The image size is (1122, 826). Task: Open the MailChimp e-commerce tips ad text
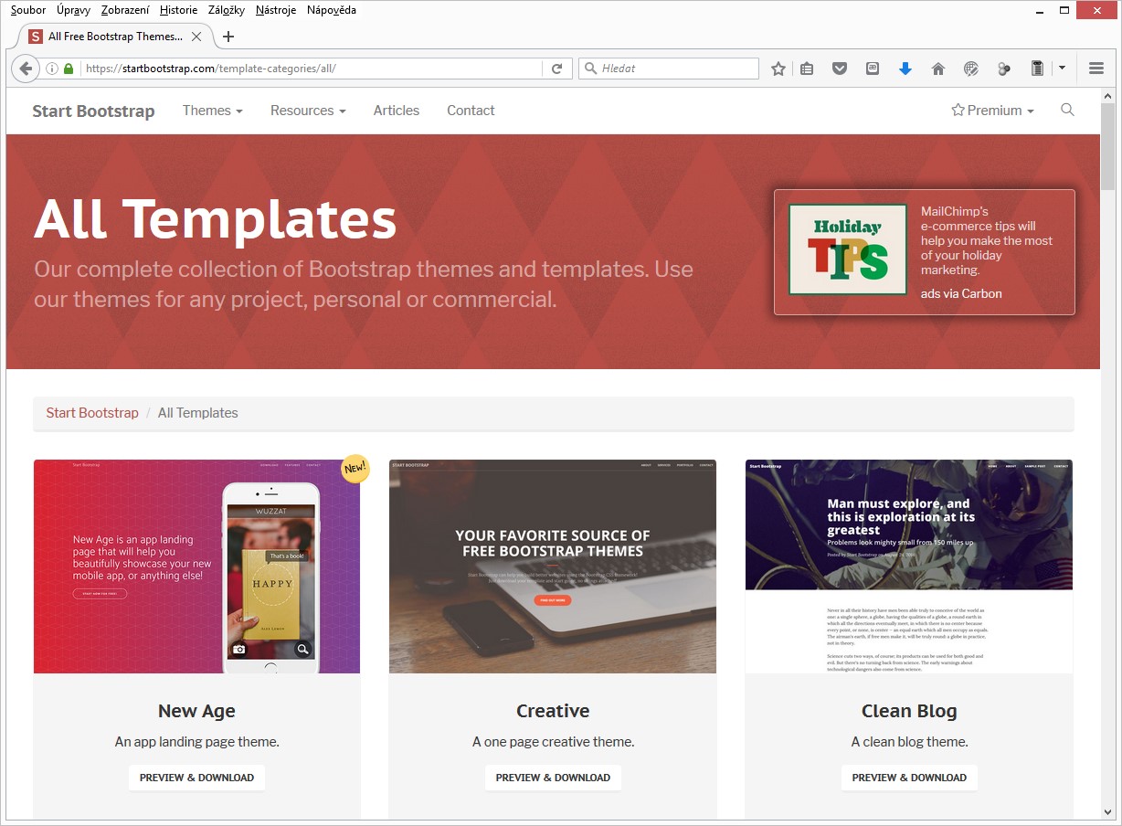click(x=987, y=240)
